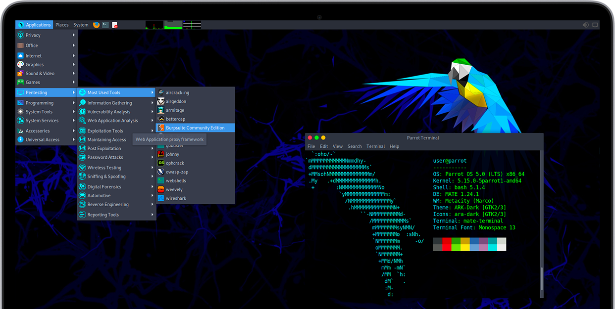Launch terminal icon in top panel
The image size is (615, 309).
(x=105, y=25)
